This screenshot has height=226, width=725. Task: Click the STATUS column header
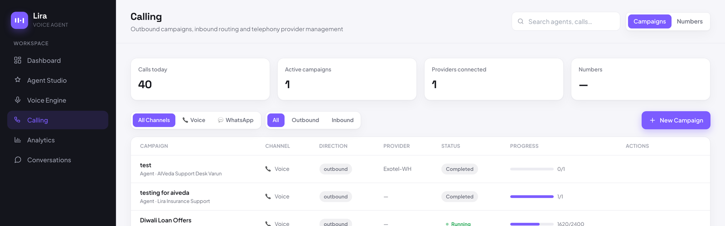click(x=451, y=146)
